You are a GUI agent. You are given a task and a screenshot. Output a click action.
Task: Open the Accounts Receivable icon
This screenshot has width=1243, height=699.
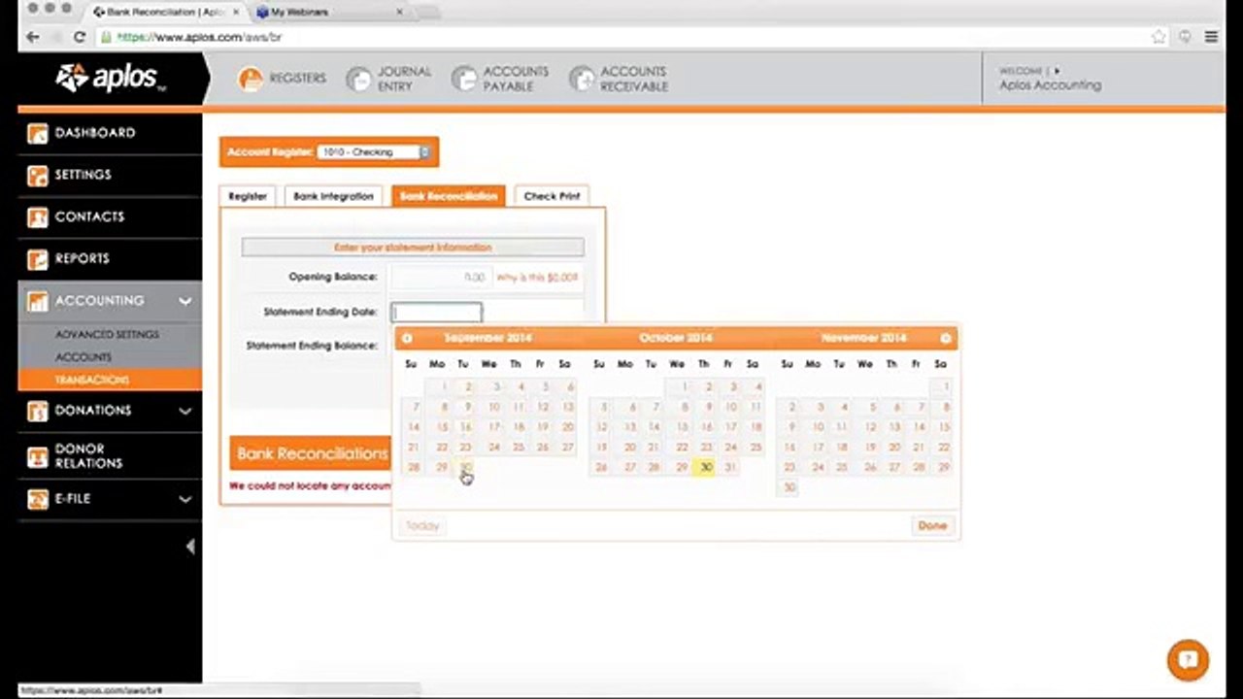pos(582,79)
